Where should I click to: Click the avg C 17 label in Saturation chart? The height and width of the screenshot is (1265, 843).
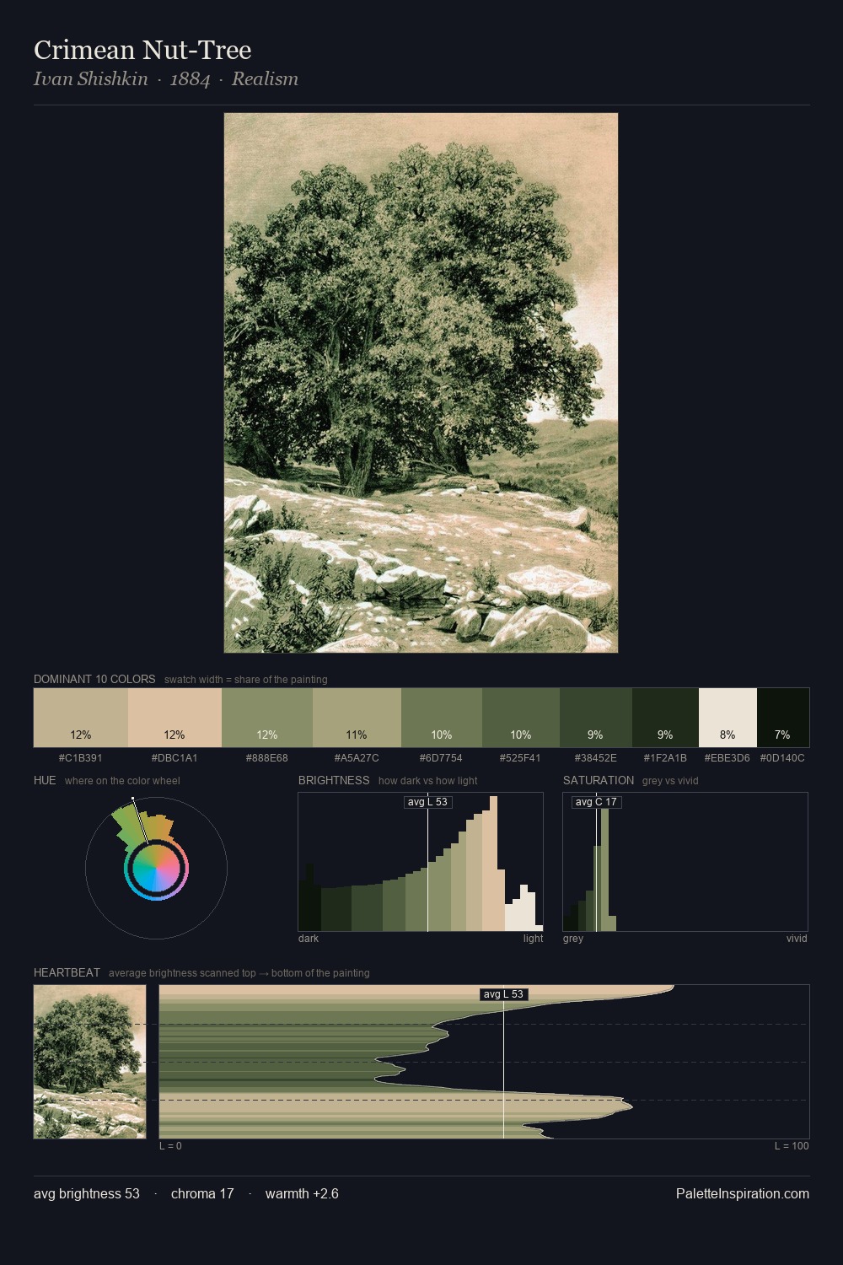[x=596, y=802]
